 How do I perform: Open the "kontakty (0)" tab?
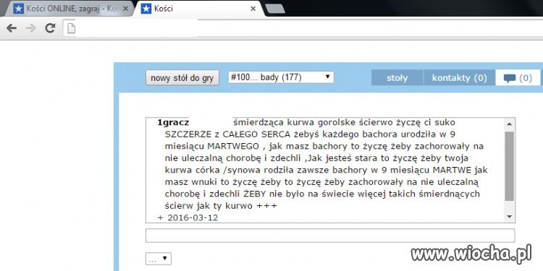pos(460,78)
